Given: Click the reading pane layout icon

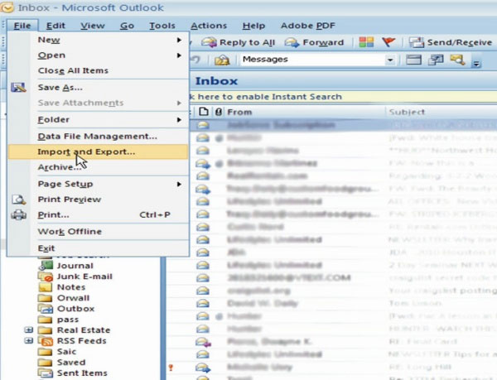Looking at the screenshot, I should click(x=413, y=60).
